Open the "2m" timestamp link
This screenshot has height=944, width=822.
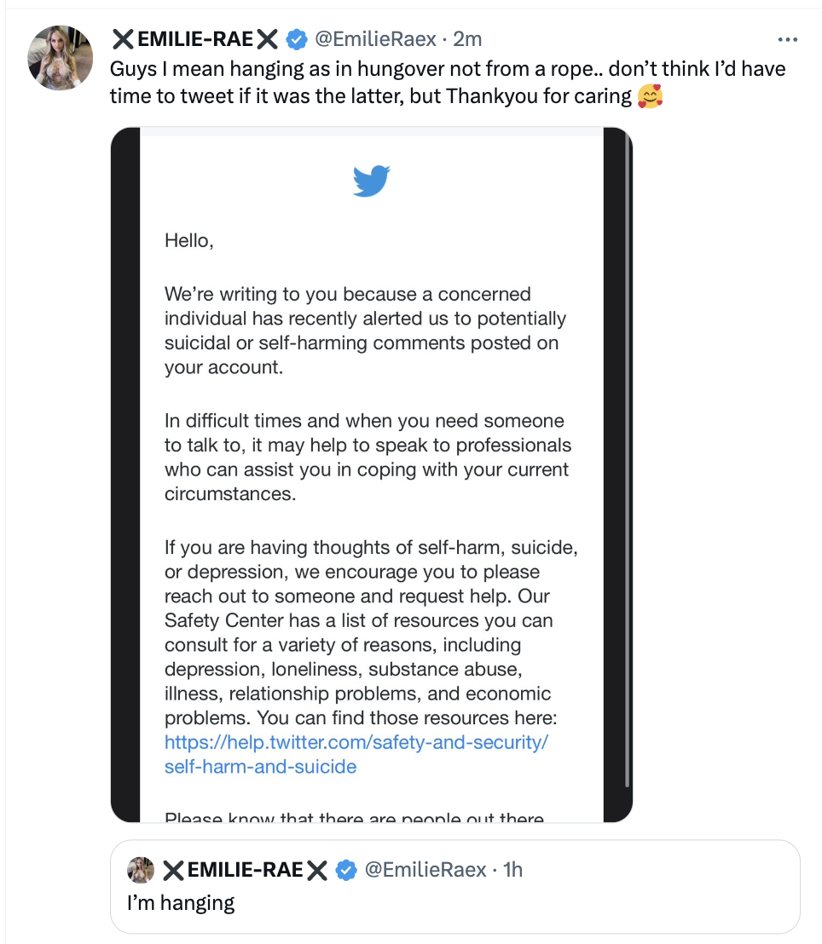coord(468,39)
